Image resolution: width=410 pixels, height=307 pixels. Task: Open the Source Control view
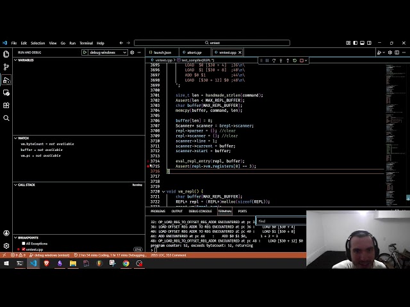pos(6,67)
